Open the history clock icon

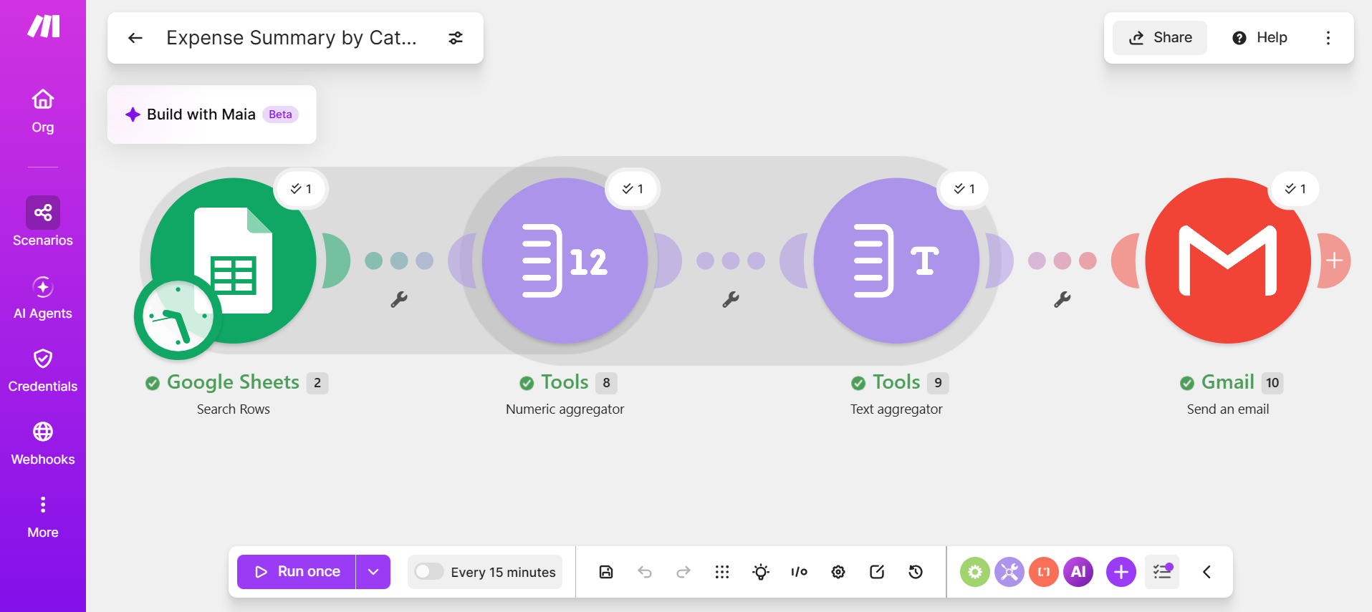pos(916,572)
